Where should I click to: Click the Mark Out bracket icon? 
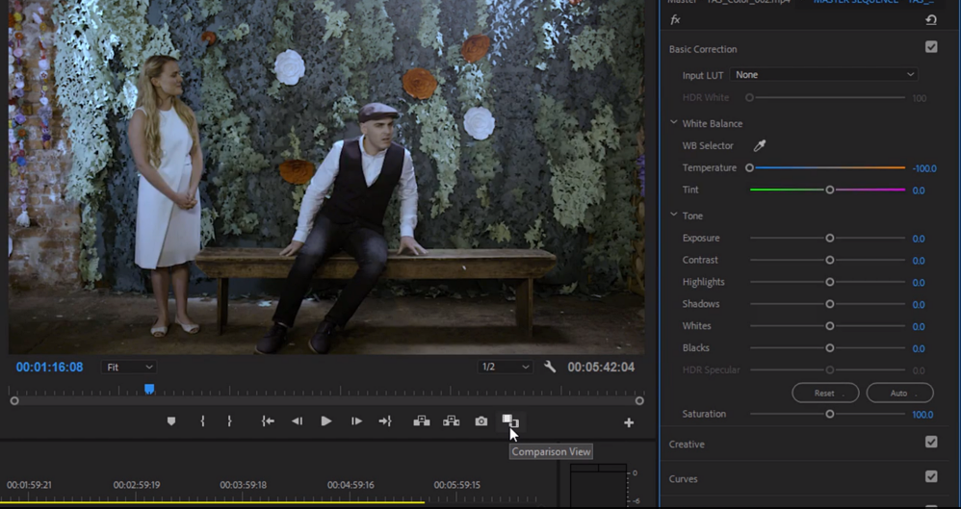(229, 421)
